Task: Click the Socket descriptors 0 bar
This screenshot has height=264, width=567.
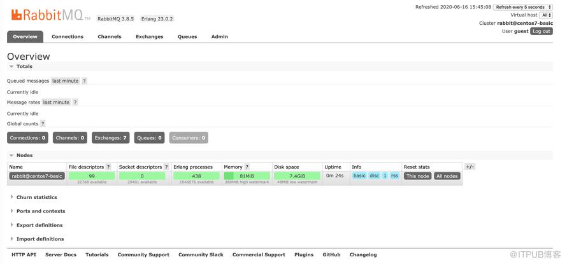Action: click(142, 176)
